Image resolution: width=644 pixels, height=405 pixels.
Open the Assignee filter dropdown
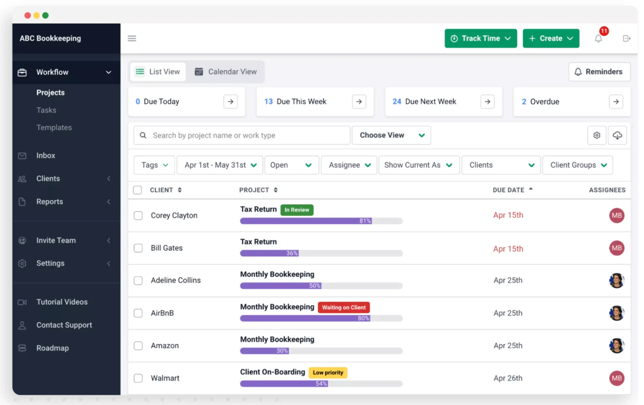point(349,165)
